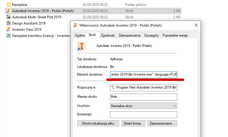Click the Autodesk Multi-Sheet Plot 2019 icon

point(9,17)
